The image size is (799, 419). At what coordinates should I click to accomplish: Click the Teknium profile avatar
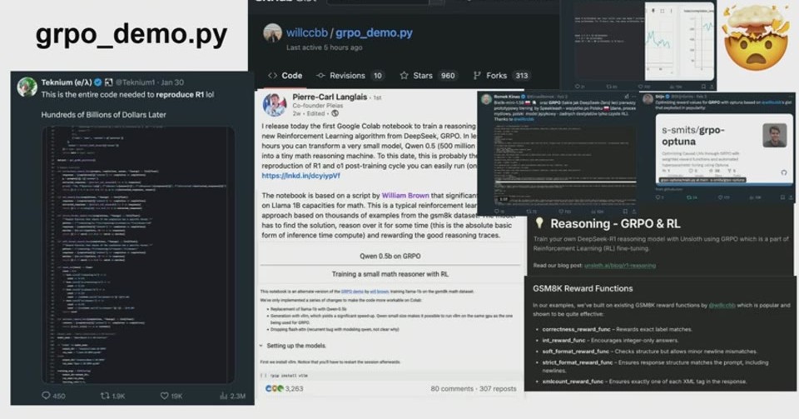pos(27,87)
